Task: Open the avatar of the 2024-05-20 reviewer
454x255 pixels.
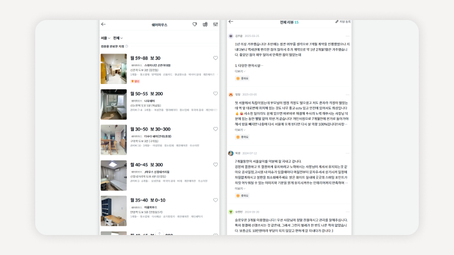Action: (231, 212)
